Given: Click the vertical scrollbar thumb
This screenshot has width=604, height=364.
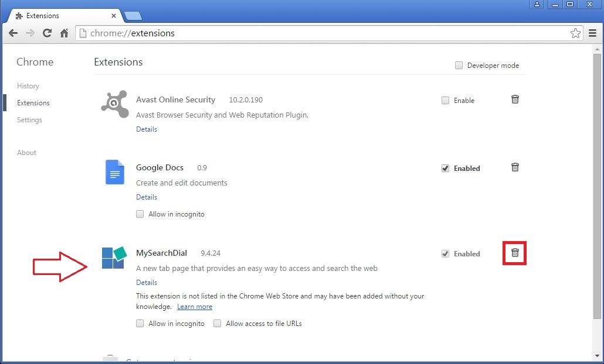Looking at the screenshot, I should click(x=597, y=186).
